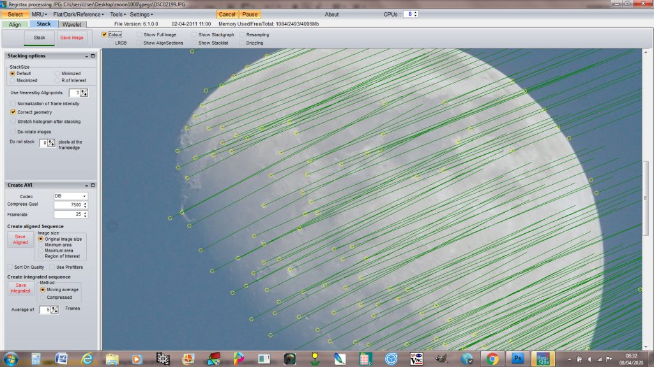This screenshot has height=367, width=654.
Task: Click the image area vertical scrollbar
Action: tap(646, 199)
